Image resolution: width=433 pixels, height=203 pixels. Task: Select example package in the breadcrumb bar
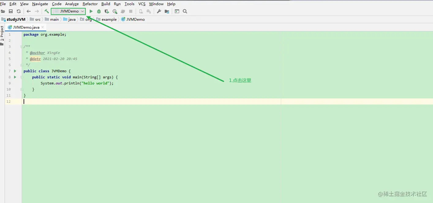point(107,19)
